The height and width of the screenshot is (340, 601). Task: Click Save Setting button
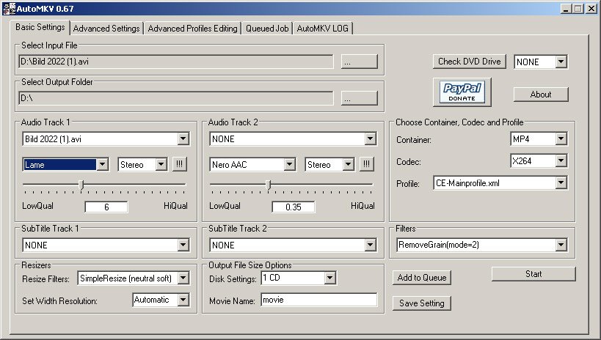pyautogui.click(x=422, y=303)
